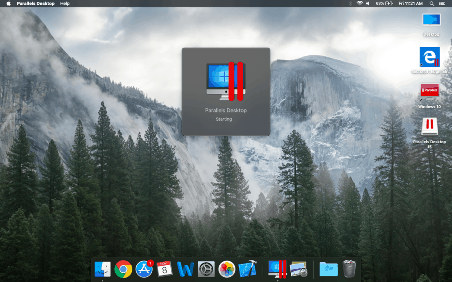Image resolution: width=452 pixels, height=282 pixels.
Task: Open System Preferences from the Dock
Action: [206, 269]
